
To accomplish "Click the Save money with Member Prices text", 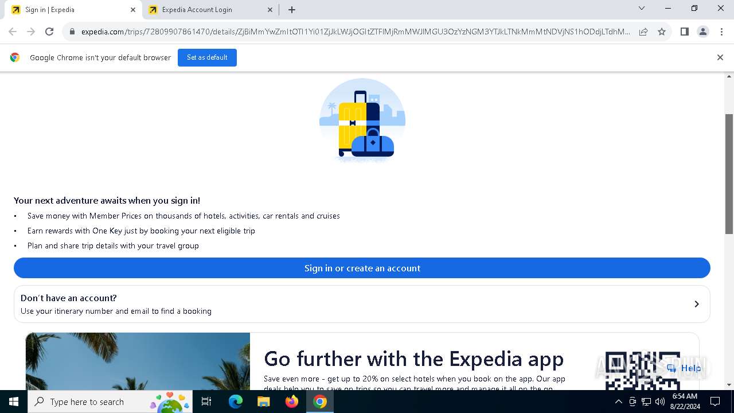I will pyautogui.click(x=183, y=216).
